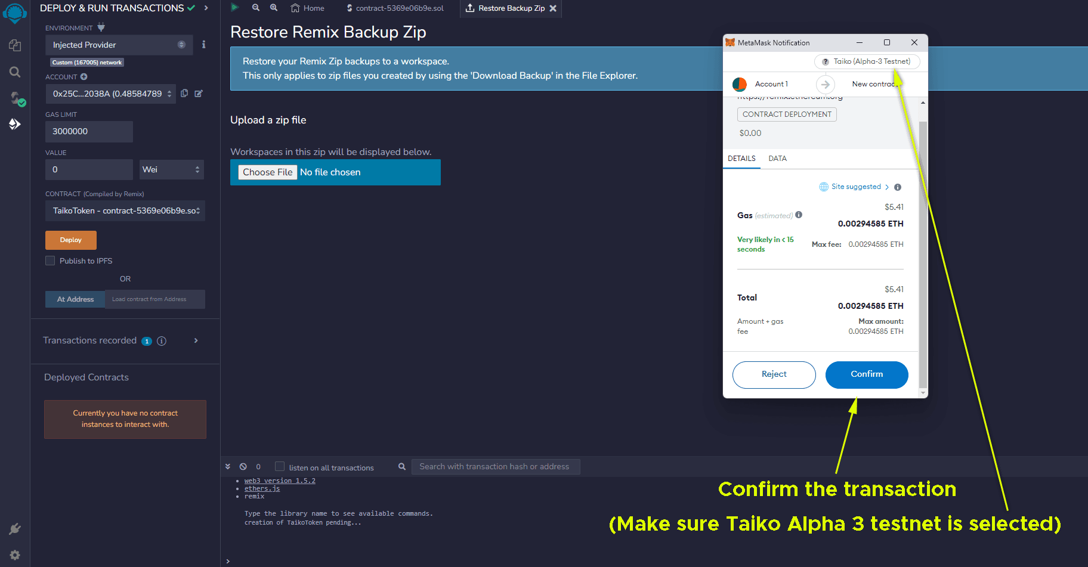The height and width of the screenshot is (567, 1088).
Task: Copy the account address to clipboard
Action: pyautogui.click(x=184, y=93)
